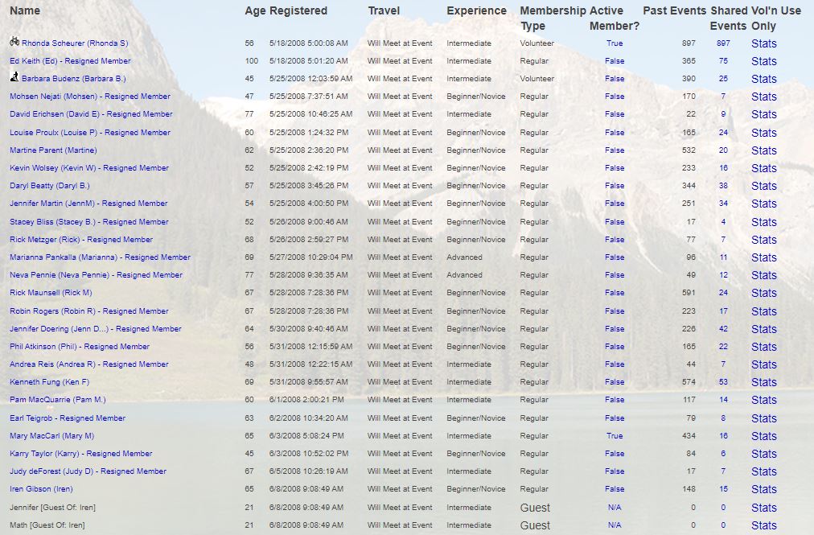This screenshot has height=535, width=814.
Task: Click the Experience column header
Action: pyautogui.click(x=476, y=11)
